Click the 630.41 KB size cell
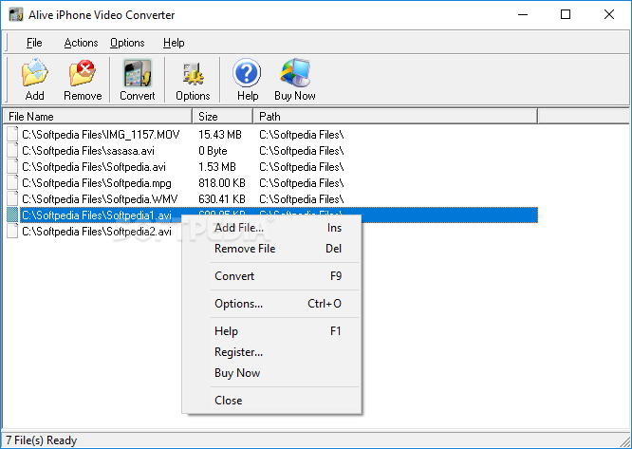The width and height of the screenshot is (632, 449). pyautogui.click(x=222, y=199)
